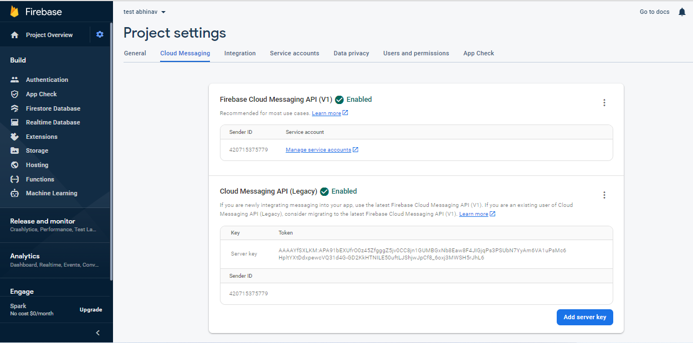
Task: Click the Project settings page title
Action: (174, 33)
